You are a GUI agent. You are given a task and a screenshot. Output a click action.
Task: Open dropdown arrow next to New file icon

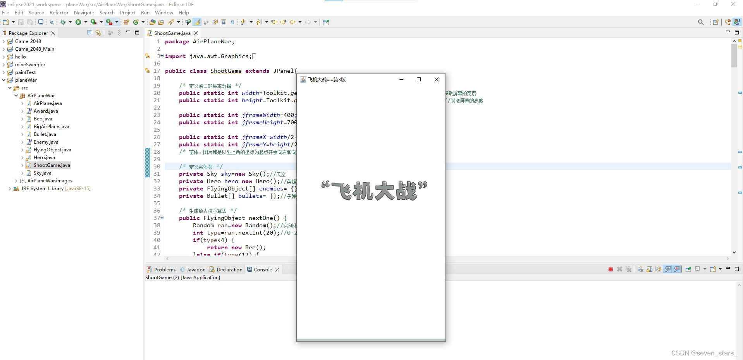click(x=13, y=22)
